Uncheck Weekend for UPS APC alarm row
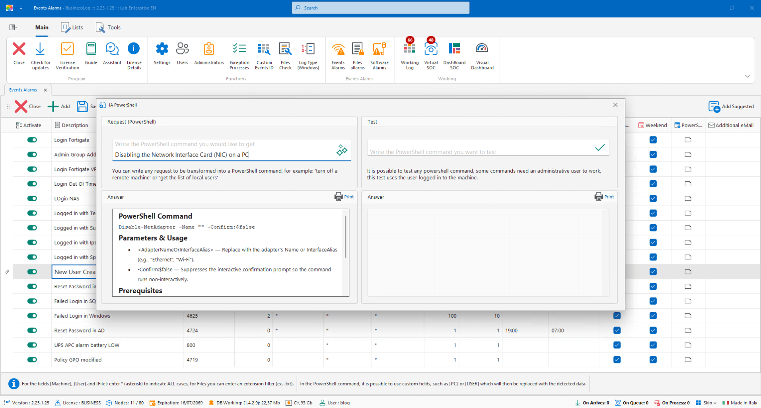 pos(653,345)
